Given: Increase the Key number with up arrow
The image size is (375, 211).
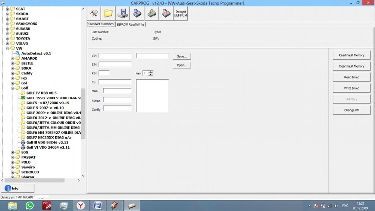Looking at the screenshot, I should pyautogui.click(x=150, y=72).
